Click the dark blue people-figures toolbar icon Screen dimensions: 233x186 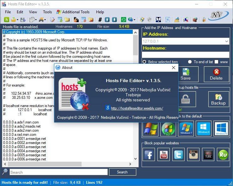click(158, 20)
